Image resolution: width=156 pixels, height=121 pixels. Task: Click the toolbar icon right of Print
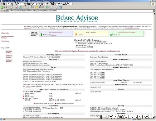(61, 7)
